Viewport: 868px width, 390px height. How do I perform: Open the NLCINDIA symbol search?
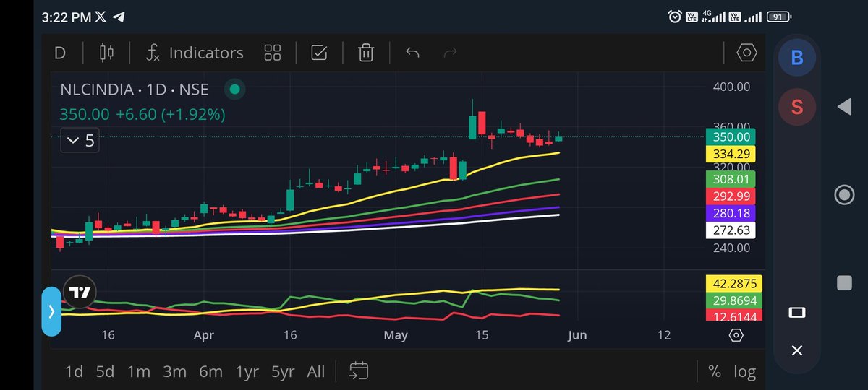tap(135, 90)
